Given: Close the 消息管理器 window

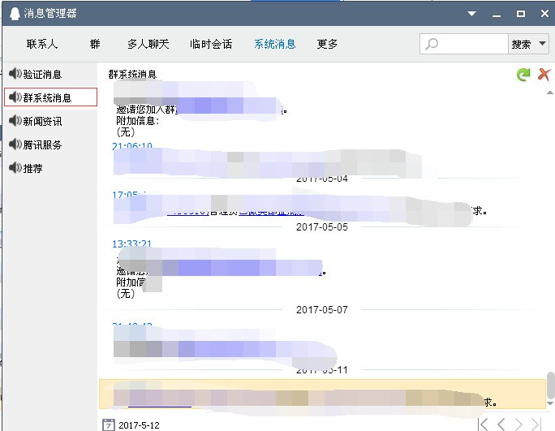Looking at the screenshot, I should pyautogui.click(x=544, y=14).
